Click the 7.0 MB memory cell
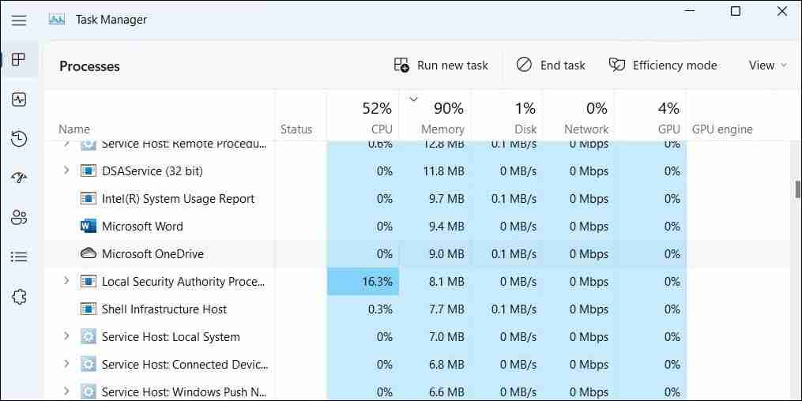Viewport: 802px width, 401px height. [x=435, y=336]
